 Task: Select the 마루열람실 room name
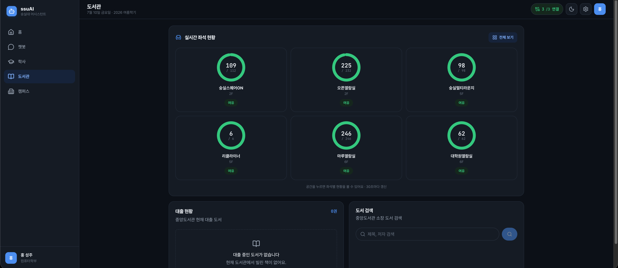pos(346,156)
